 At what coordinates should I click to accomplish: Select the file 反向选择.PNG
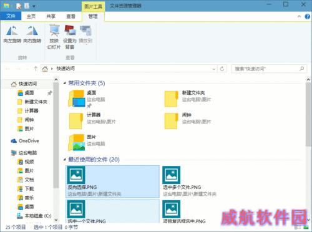pos(112,181)
